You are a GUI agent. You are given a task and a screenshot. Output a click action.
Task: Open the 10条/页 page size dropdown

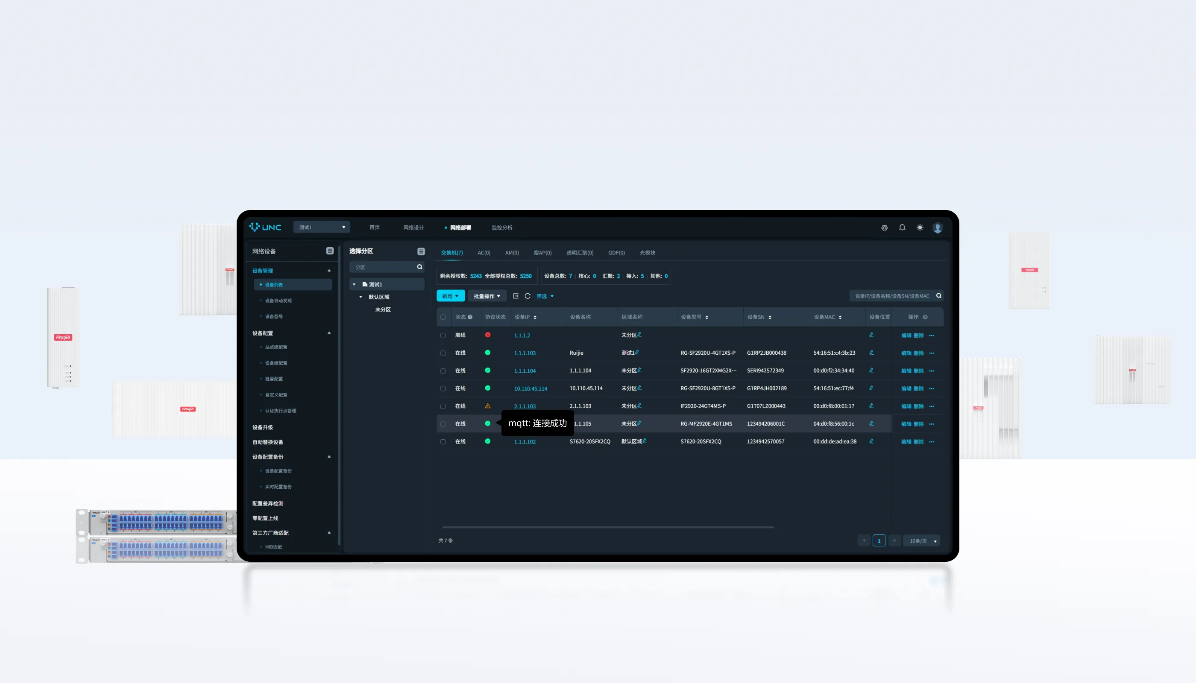pyautogui.click(x=922, y=540)
